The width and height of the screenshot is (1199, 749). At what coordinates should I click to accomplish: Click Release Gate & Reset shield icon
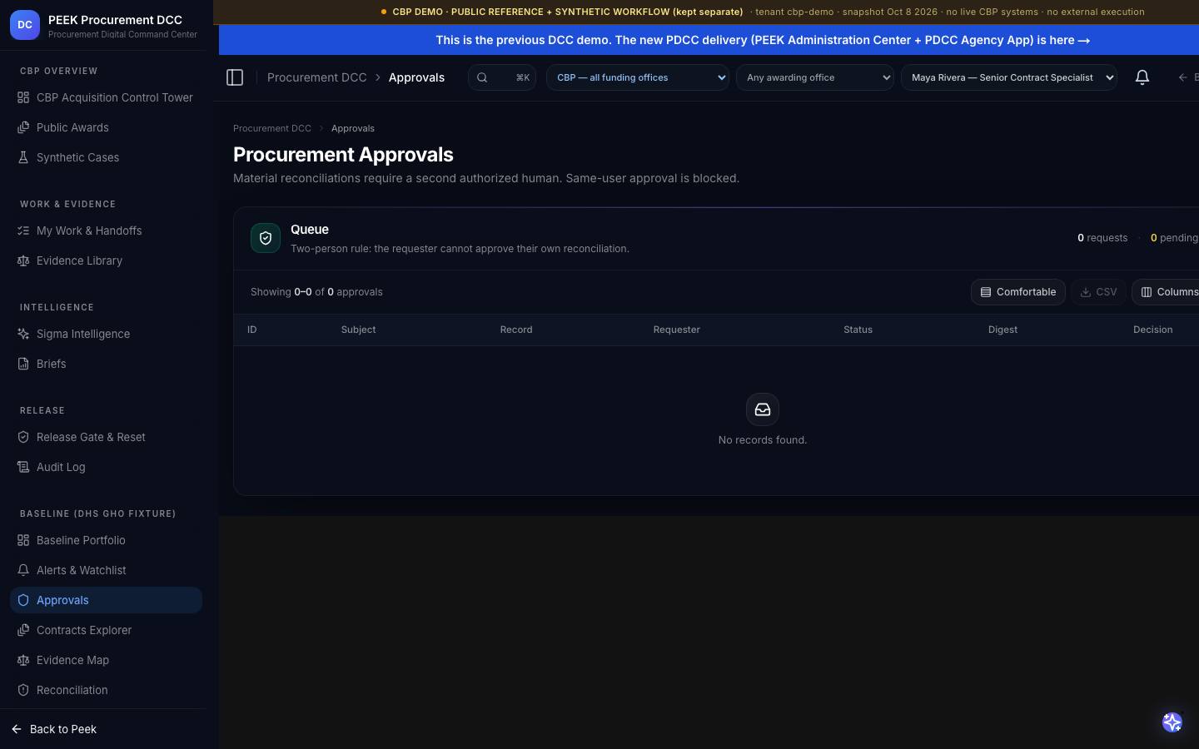pyautogui.click(x=23, y=437)
